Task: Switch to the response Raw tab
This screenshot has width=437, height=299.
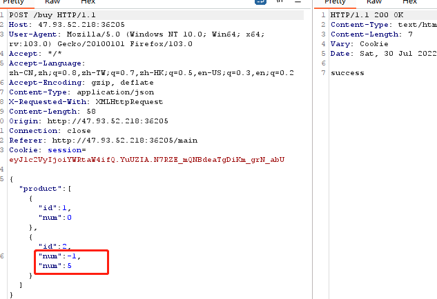Action: pos(374,1)
